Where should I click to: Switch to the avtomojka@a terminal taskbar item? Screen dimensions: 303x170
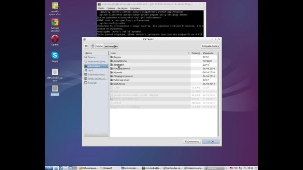click(151, 168)
